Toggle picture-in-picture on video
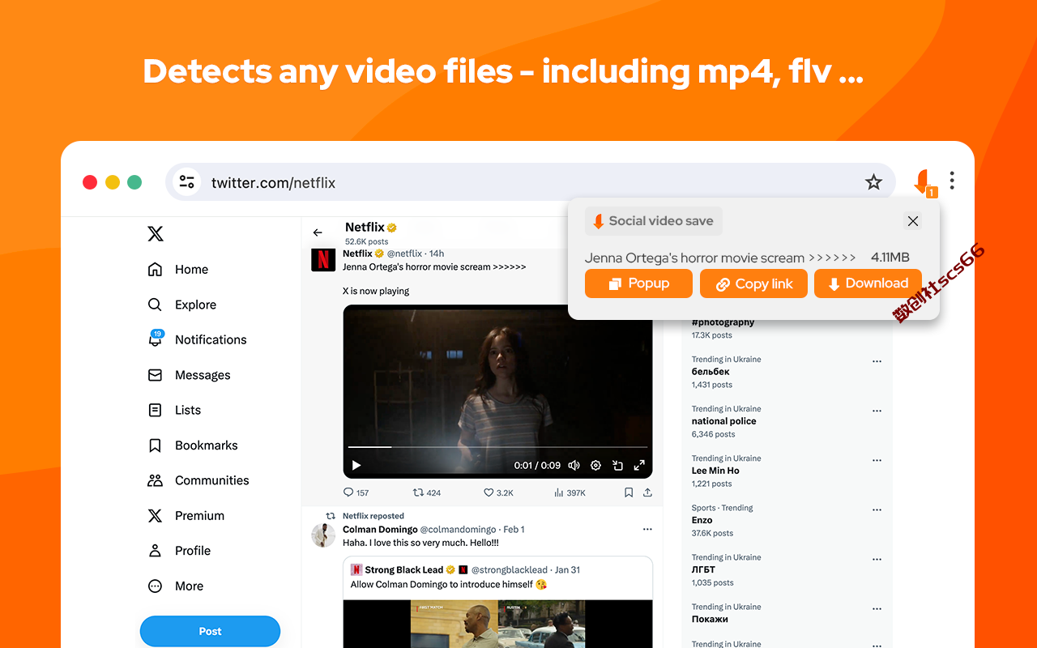The width and height of the screenshot is (1037, 648). (617, 465)
